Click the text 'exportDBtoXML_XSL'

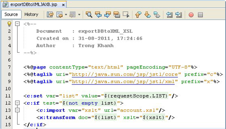[105, 31]
